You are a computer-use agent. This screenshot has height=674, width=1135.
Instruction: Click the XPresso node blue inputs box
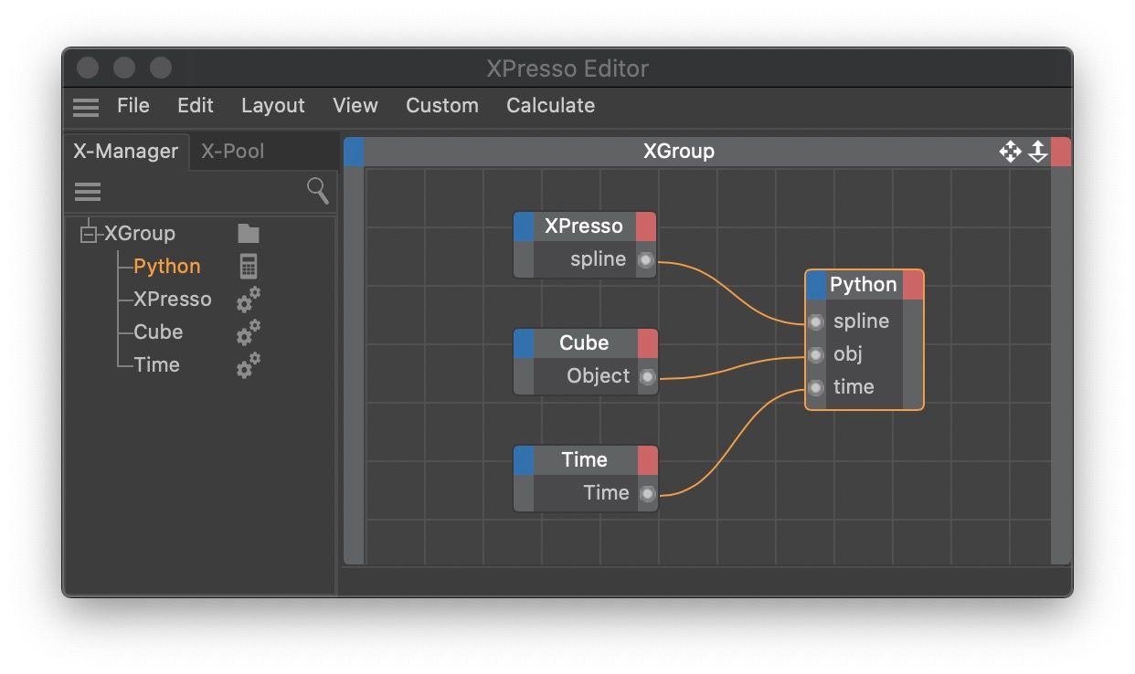[x=524, y=226]
